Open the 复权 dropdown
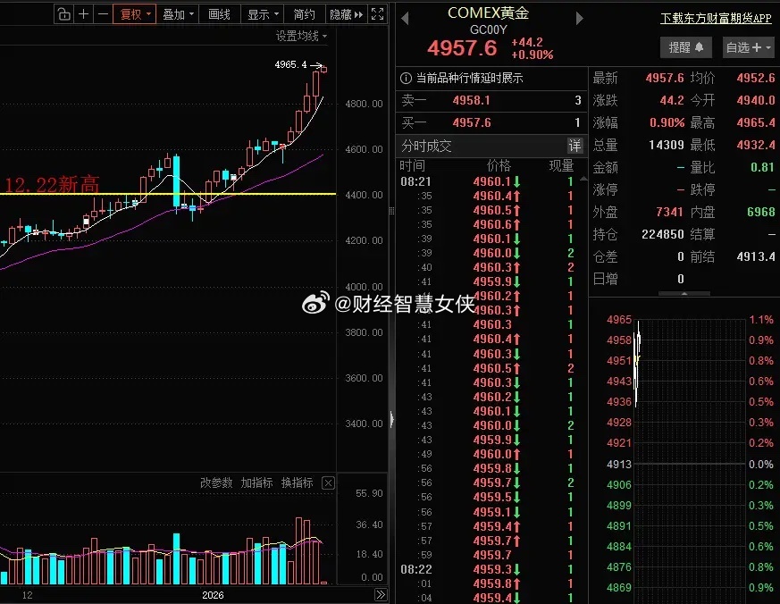Viewport: 780px width, 604px height. [135, 14]
